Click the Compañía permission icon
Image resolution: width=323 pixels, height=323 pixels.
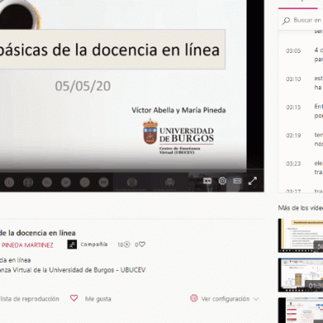click(72, 244)
